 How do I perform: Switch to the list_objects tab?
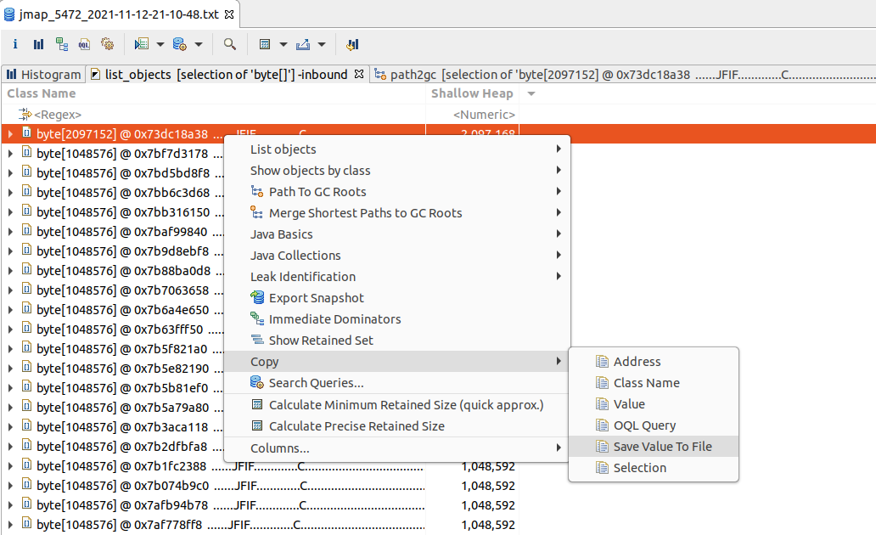coord(226,75)
